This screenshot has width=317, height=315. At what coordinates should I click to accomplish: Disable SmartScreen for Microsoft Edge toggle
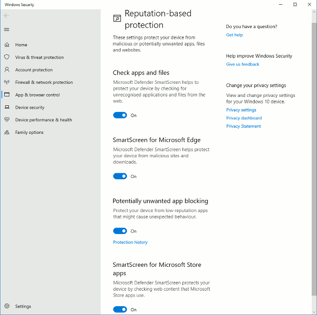pyautogui.click(x=120, y=176)
